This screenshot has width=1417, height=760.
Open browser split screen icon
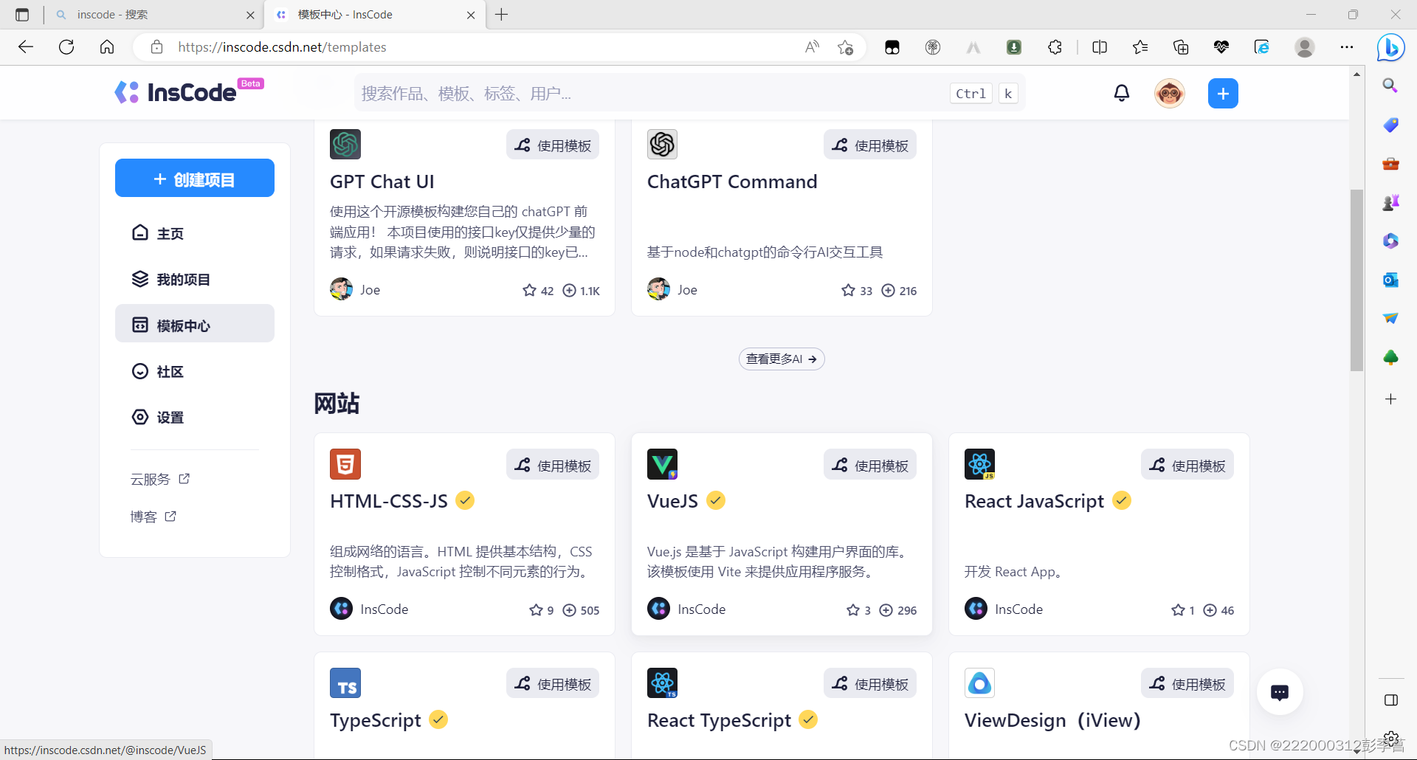(x=1099, y=47)
